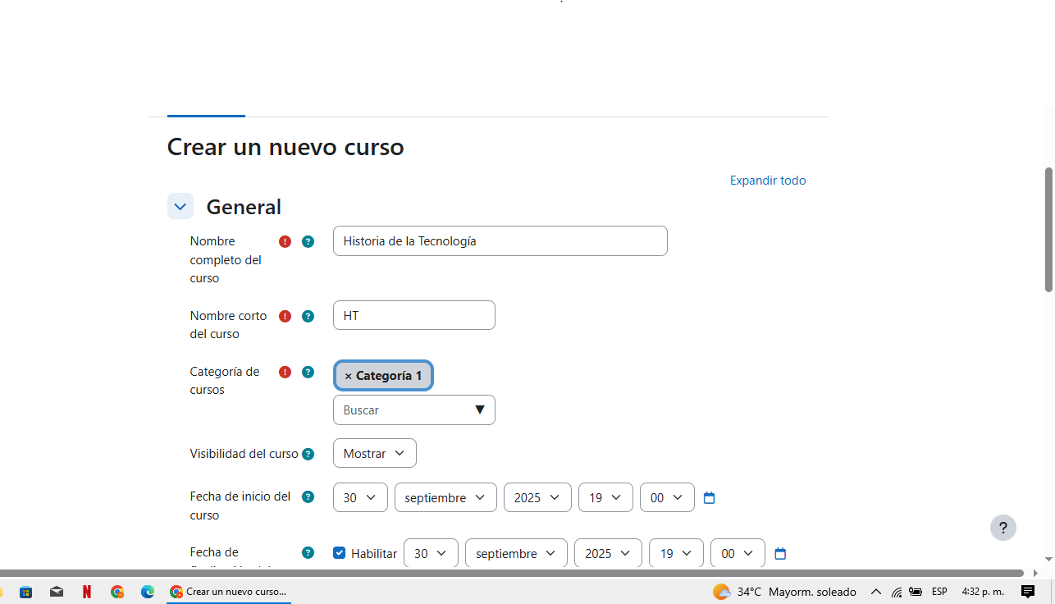The image size is (1055, 604).
Task: Click the Expandir todo link
Action: [x=768, y=181]
